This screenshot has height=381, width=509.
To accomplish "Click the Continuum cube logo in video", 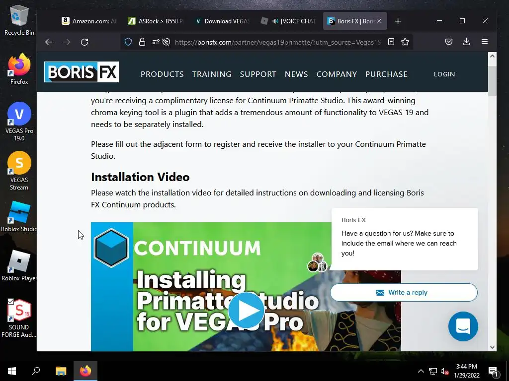I will (x=111, y=248).
